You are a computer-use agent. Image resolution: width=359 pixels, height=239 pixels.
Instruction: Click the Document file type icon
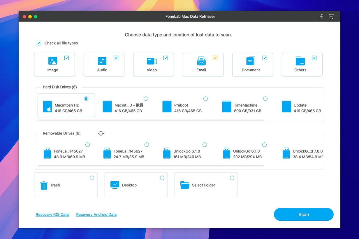[251, 61]
